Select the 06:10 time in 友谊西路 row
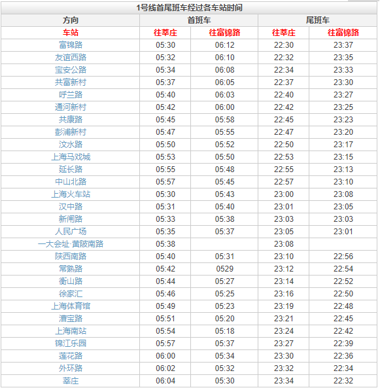Image resolution: width=380 pixels, height=392 pixels. click(x=224, y=58)
